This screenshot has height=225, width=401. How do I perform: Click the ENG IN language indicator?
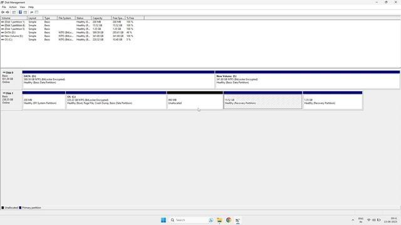point(361,220)
